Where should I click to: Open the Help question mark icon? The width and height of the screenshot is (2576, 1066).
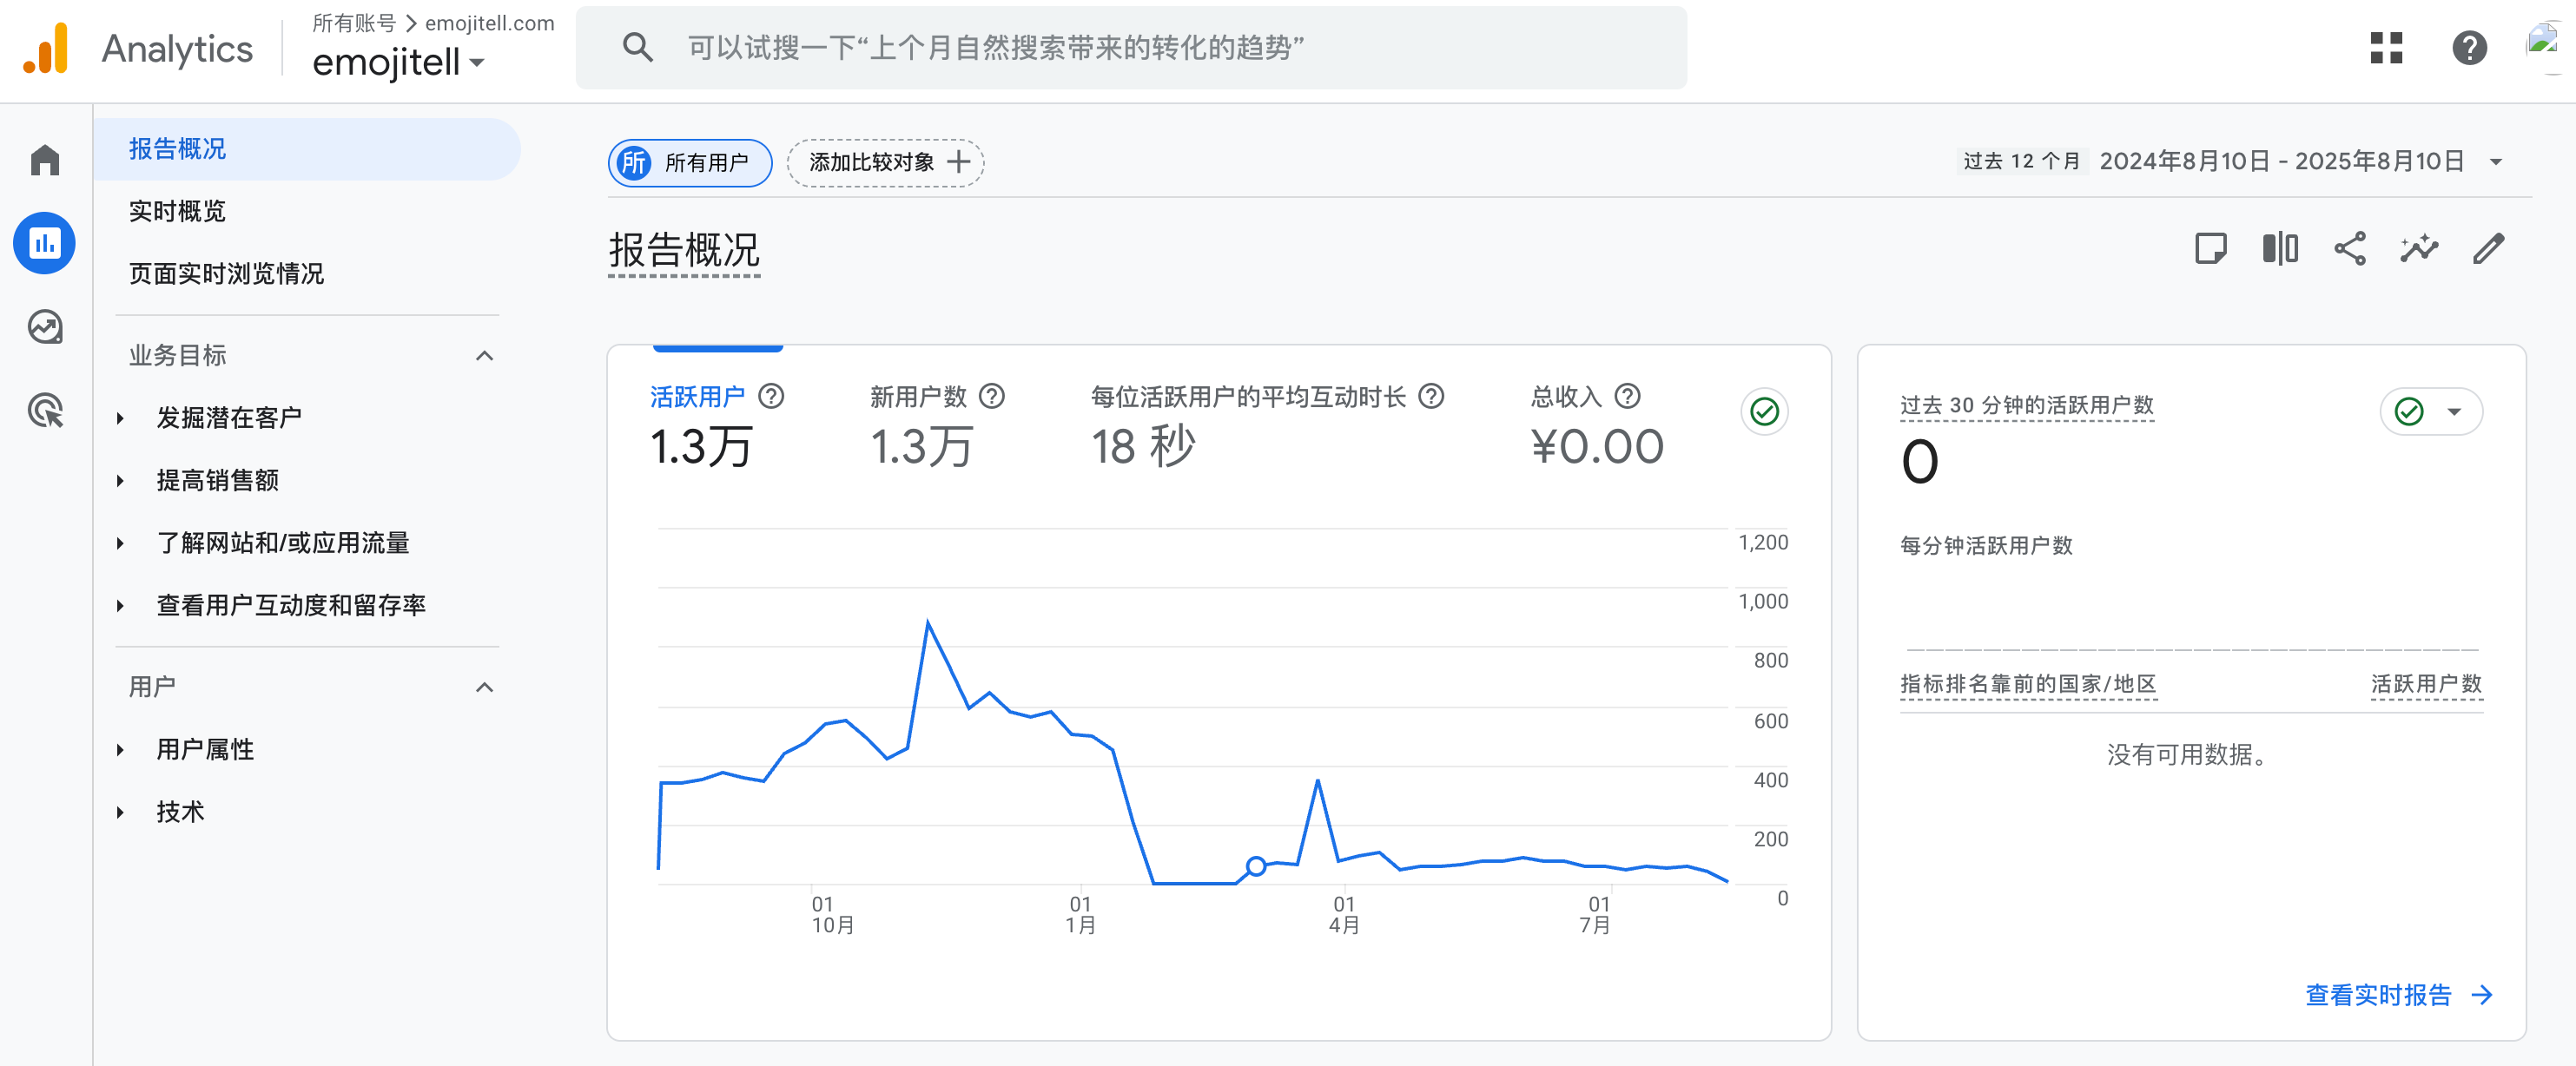(x=2469, y=48)
